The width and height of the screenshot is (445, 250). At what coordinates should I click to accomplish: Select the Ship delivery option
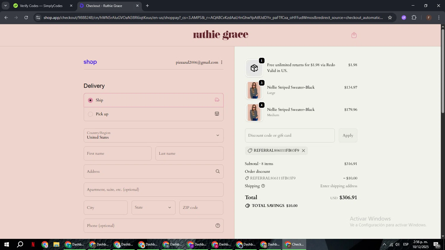click(x=153, y=100)
